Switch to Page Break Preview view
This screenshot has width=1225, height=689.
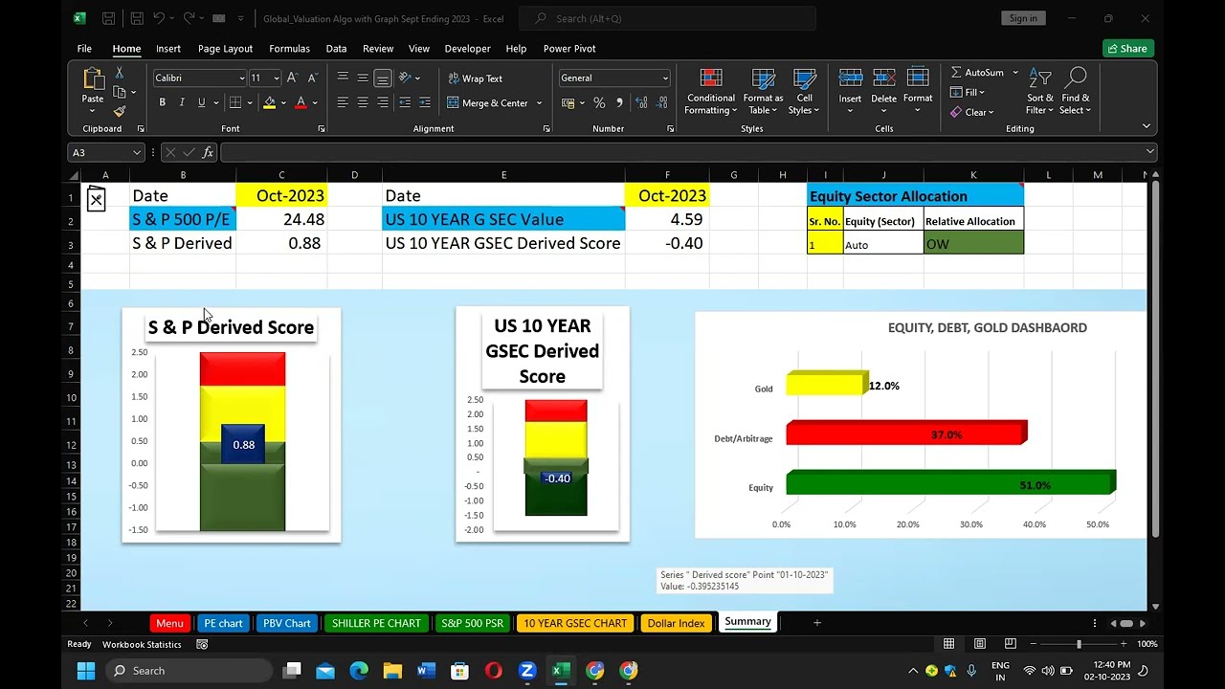pos(1010,644)
